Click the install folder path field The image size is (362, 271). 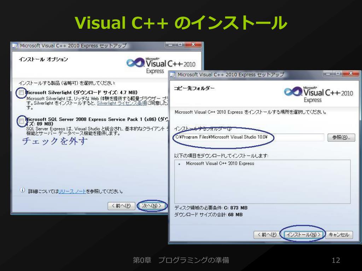click(x=249, y=137)
